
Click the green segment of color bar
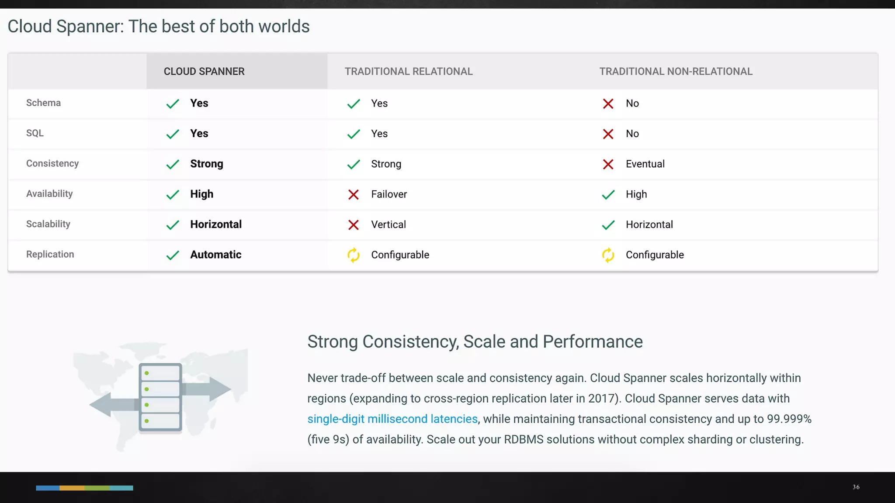pyautogui.click(x=97, y=488)
